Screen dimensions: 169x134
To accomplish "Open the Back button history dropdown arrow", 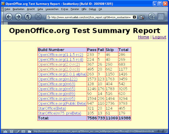I will coord(11,20).
